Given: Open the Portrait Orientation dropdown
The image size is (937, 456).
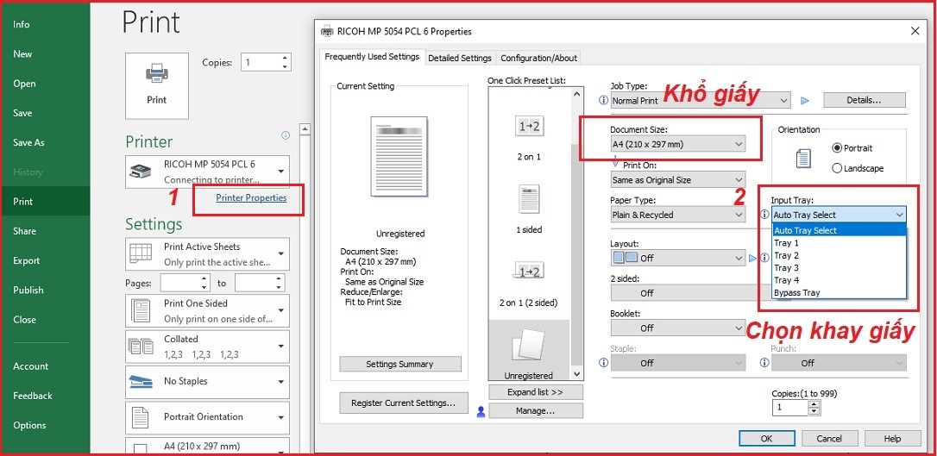Looking at the screenshot, I should (207, 417).
